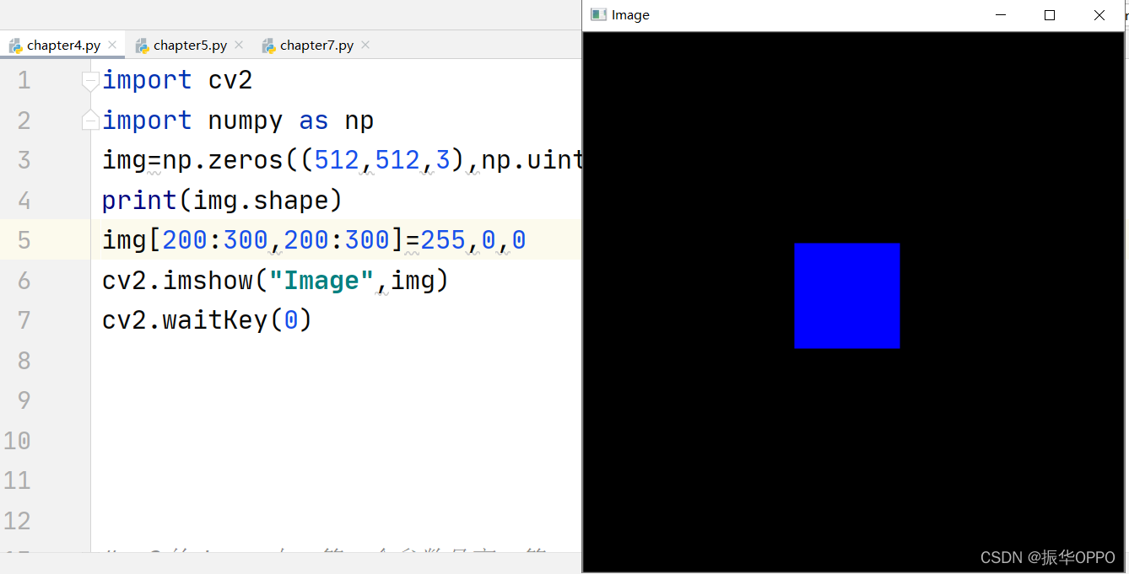Minimize the Image window
The width and height of the screenshot is (1129, 574).
[1001, 14]
